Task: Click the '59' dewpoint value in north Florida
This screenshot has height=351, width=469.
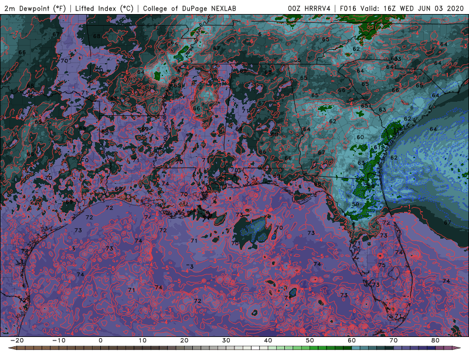Action: pos(355,204)
